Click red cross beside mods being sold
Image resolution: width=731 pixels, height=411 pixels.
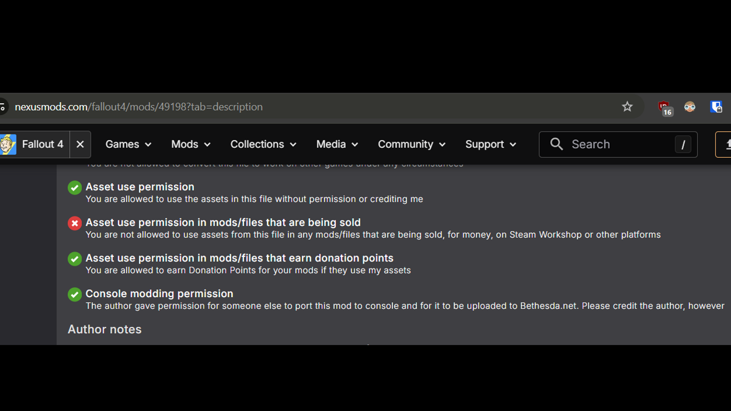(74, 223)
